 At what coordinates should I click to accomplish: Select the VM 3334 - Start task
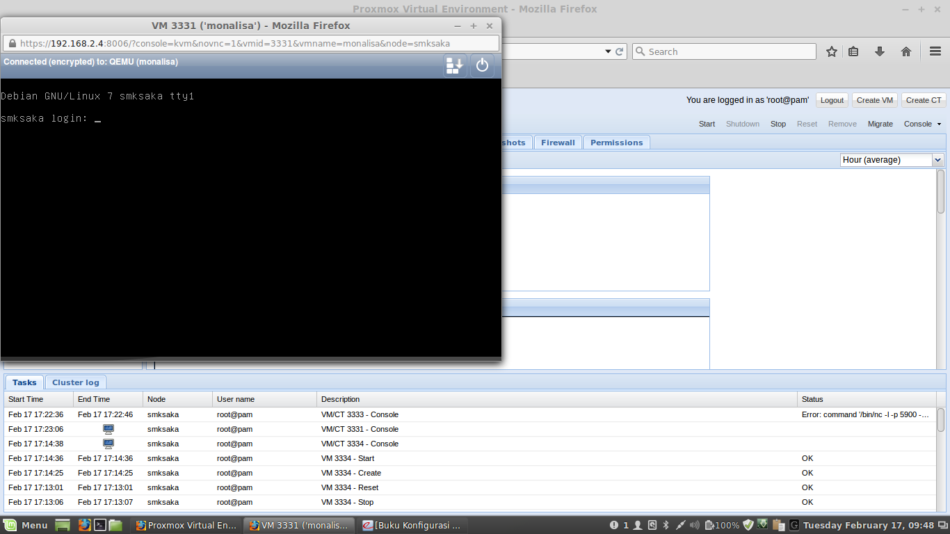pos(470,458)
